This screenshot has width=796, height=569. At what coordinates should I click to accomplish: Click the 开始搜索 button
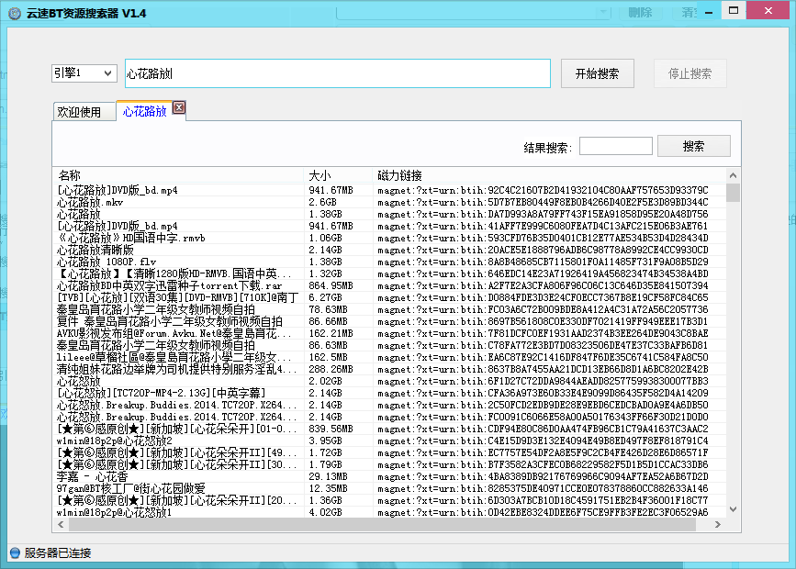[x=603, y=74]
